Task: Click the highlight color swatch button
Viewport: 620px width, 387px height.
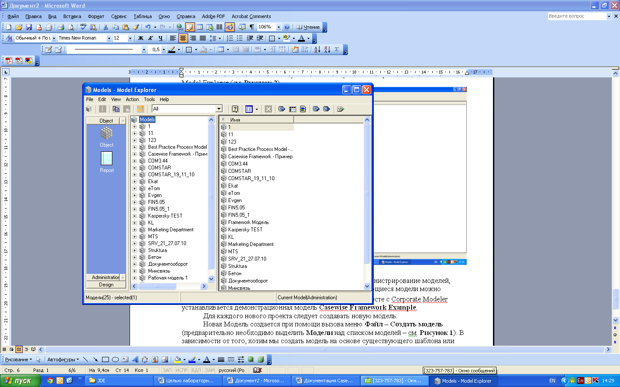Action: (x=287, y=38)
